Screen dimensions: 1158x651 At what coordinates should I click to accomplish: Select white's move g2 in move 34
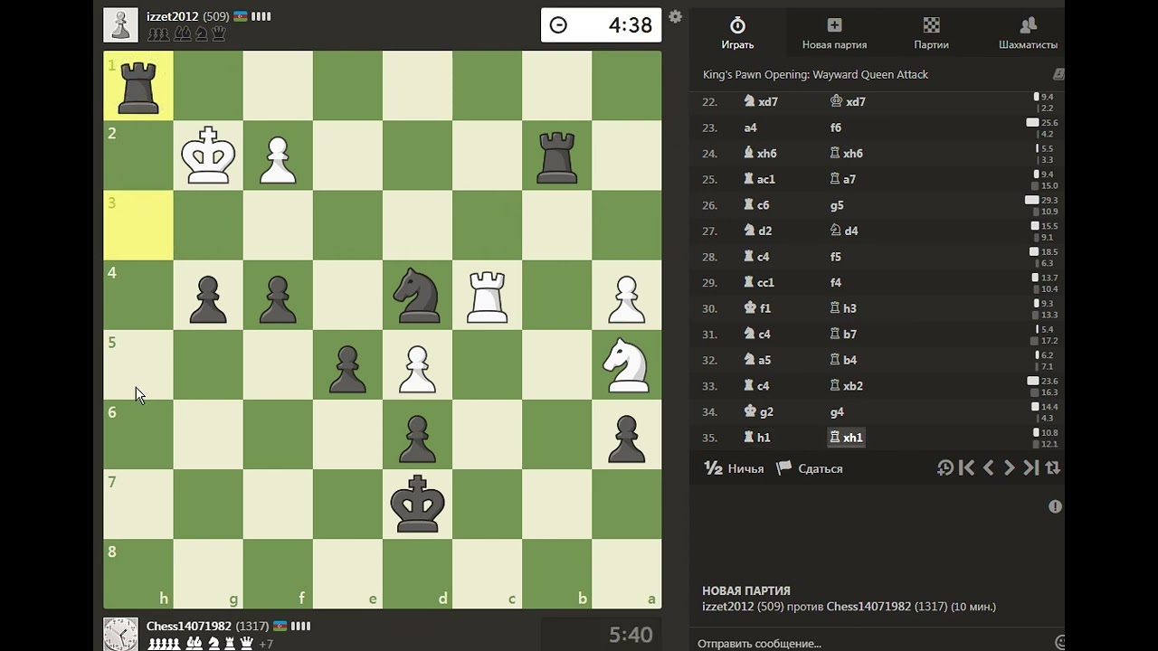pyautogui.click(x=758, y=411)
